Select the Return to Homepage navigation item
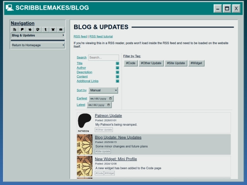The width and height of the screenshot is (247, 185). 38,45
